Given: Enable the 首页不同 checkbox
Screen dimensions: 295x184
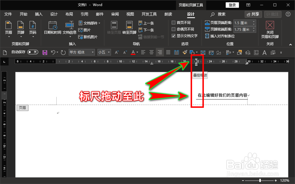Looking at the screenshot, I should [x=174, y=22].
